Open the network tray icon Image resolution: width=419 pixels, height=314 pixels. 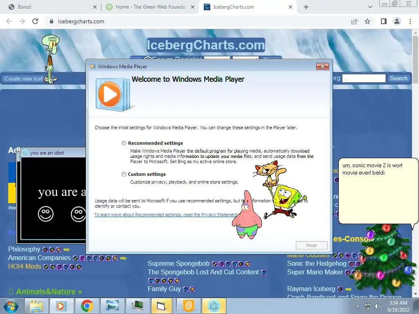[x=368, y=306]
